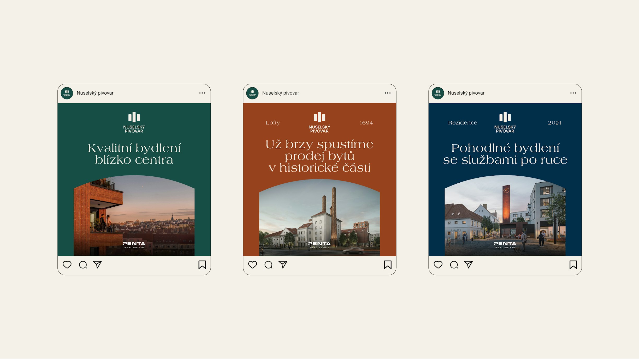Click headline "Kvalitní bydlení blízko centra"
Viewport: 639px width, 359px height.
tap(134, 154)
